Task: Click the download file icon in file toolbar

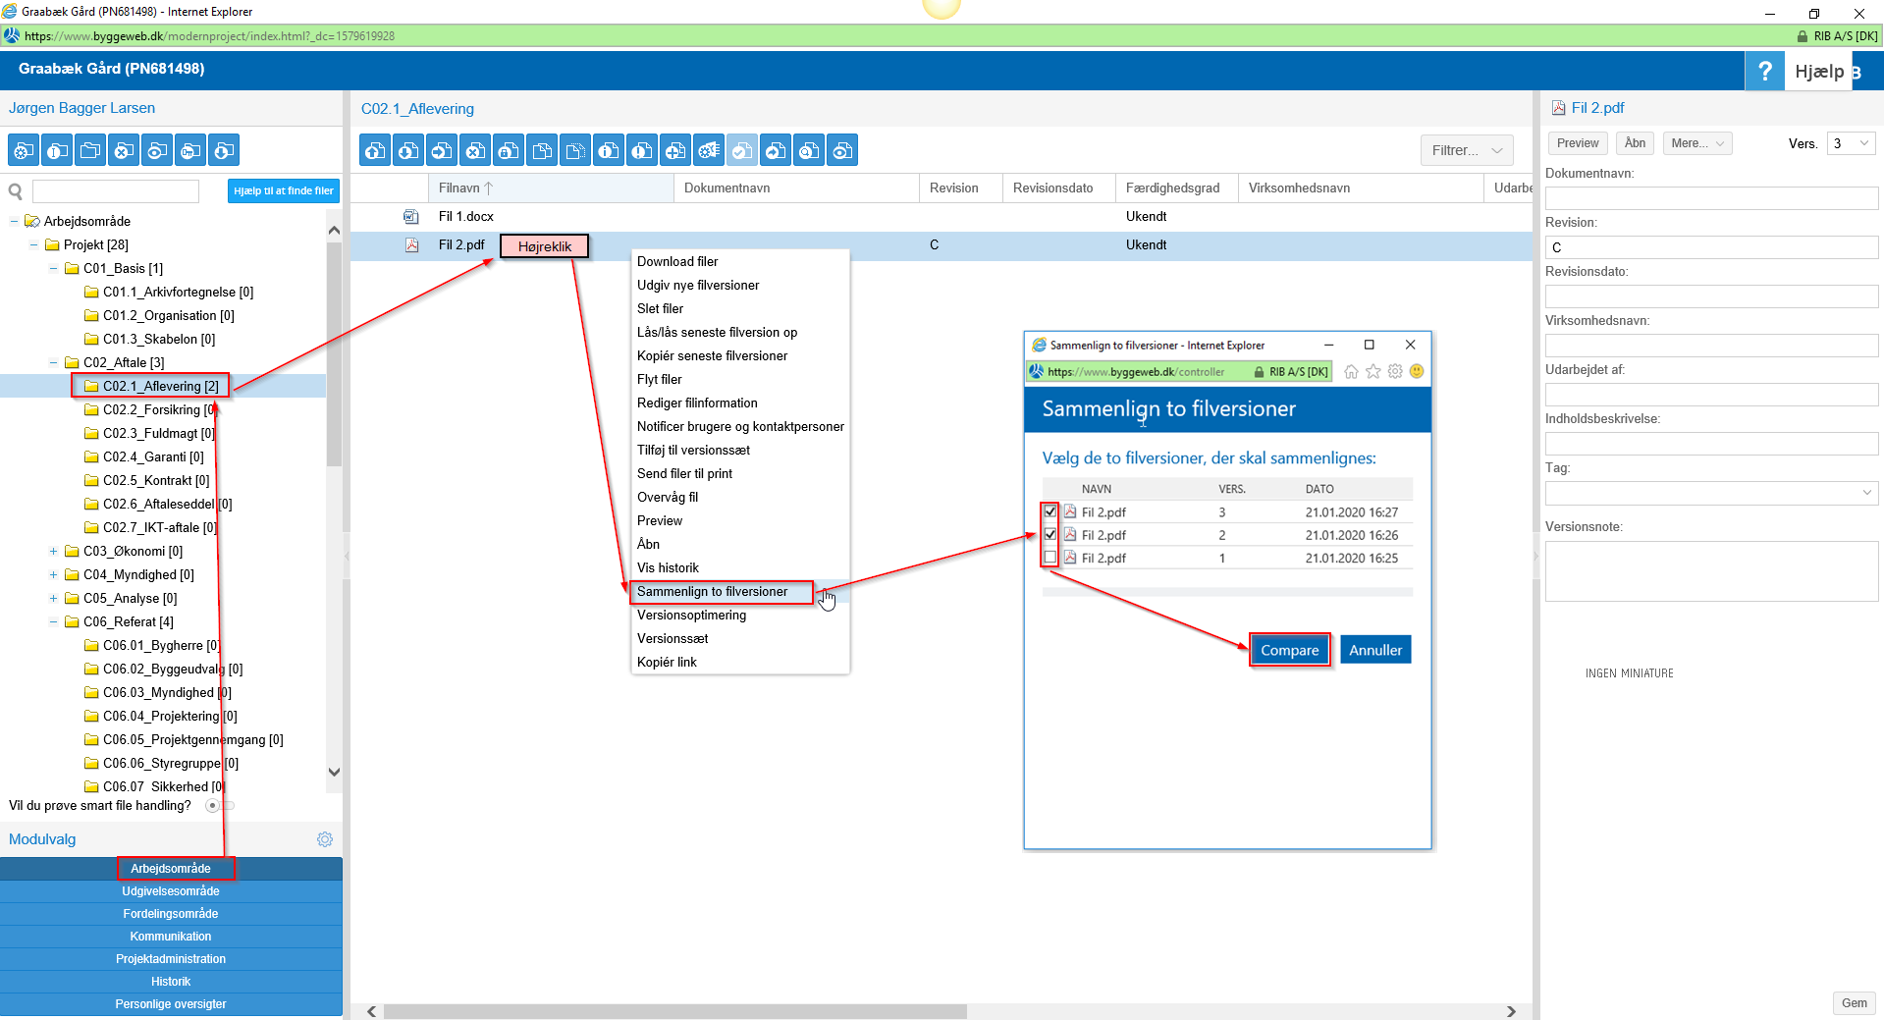Action: (408, 150)
